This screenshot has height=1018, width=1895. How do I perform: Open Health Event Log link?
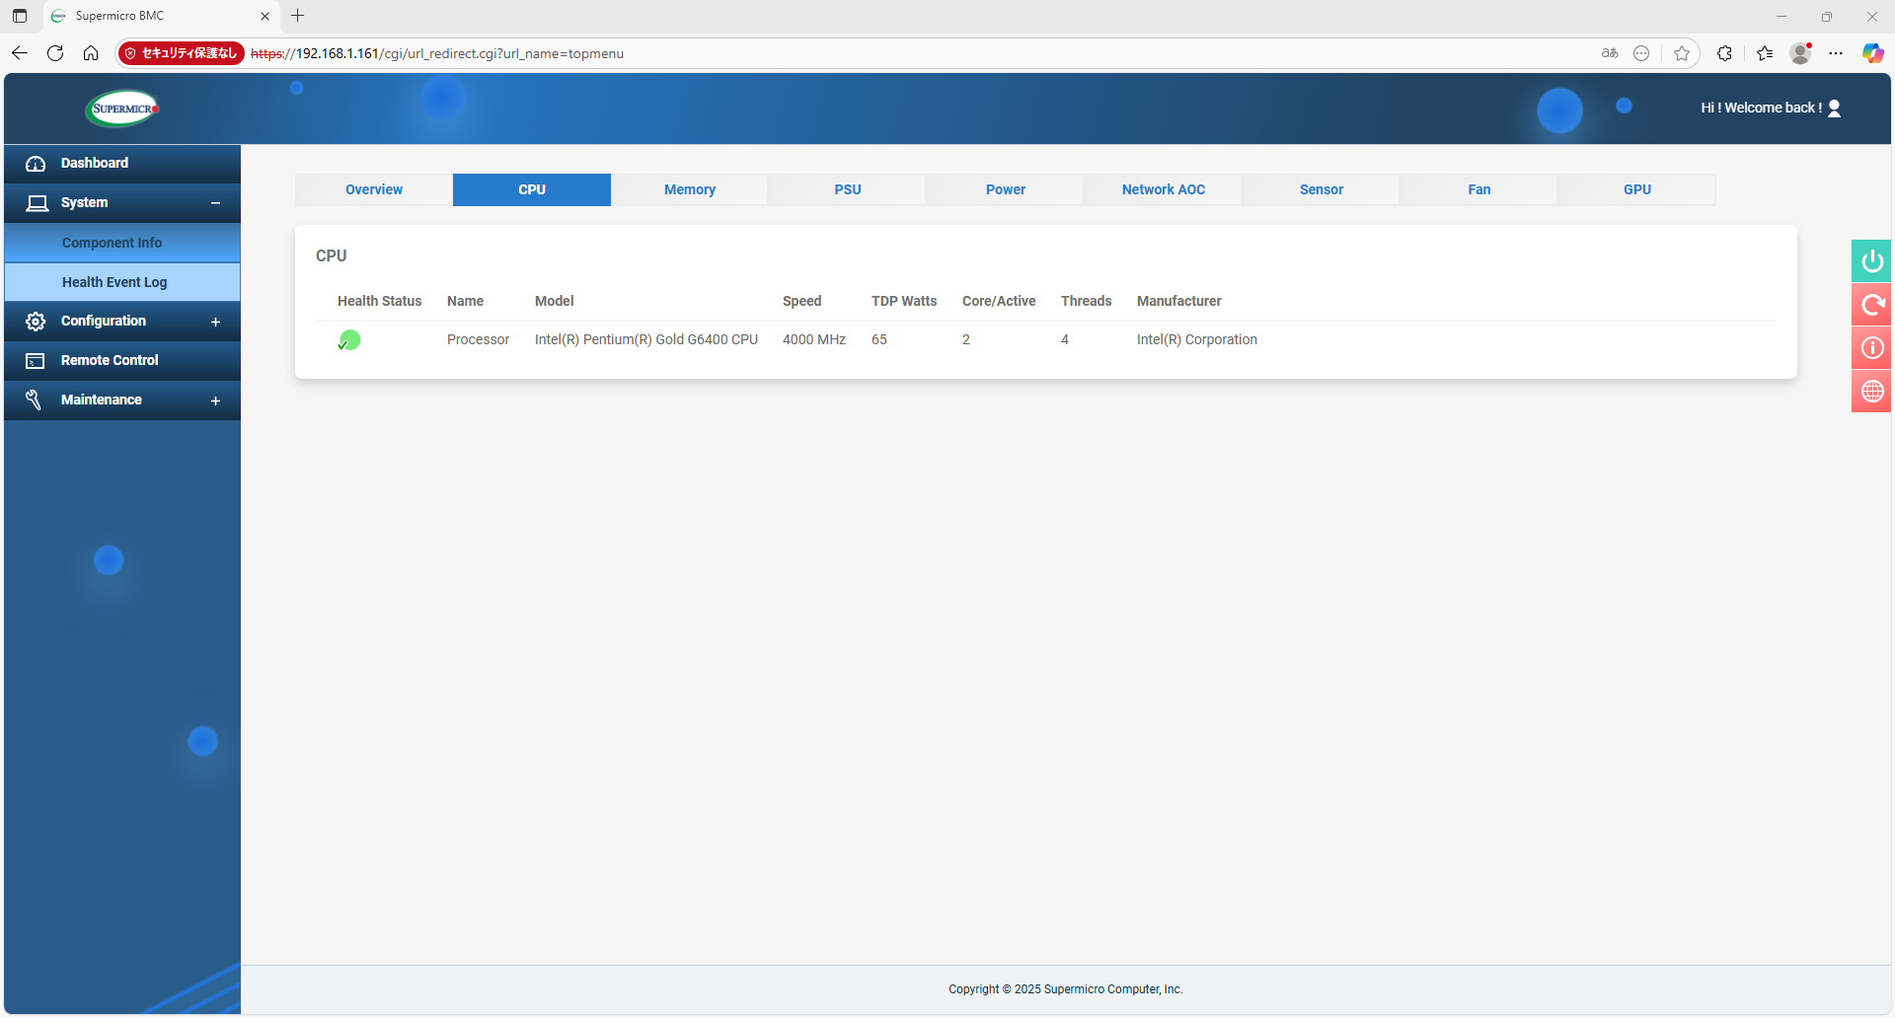pos(114,282)
